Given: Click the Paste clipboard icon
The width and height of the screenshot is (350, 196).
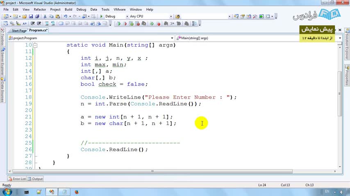Looking at the screenshot, I should pos(58,16).
